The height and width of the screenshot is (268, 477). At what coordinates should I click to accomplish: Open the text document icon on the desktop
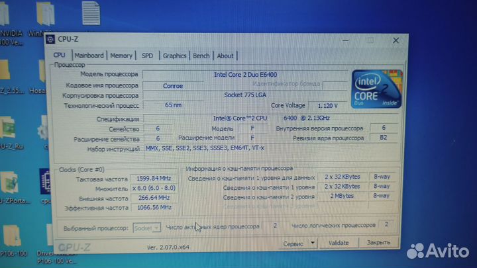[x=91, y=13]
